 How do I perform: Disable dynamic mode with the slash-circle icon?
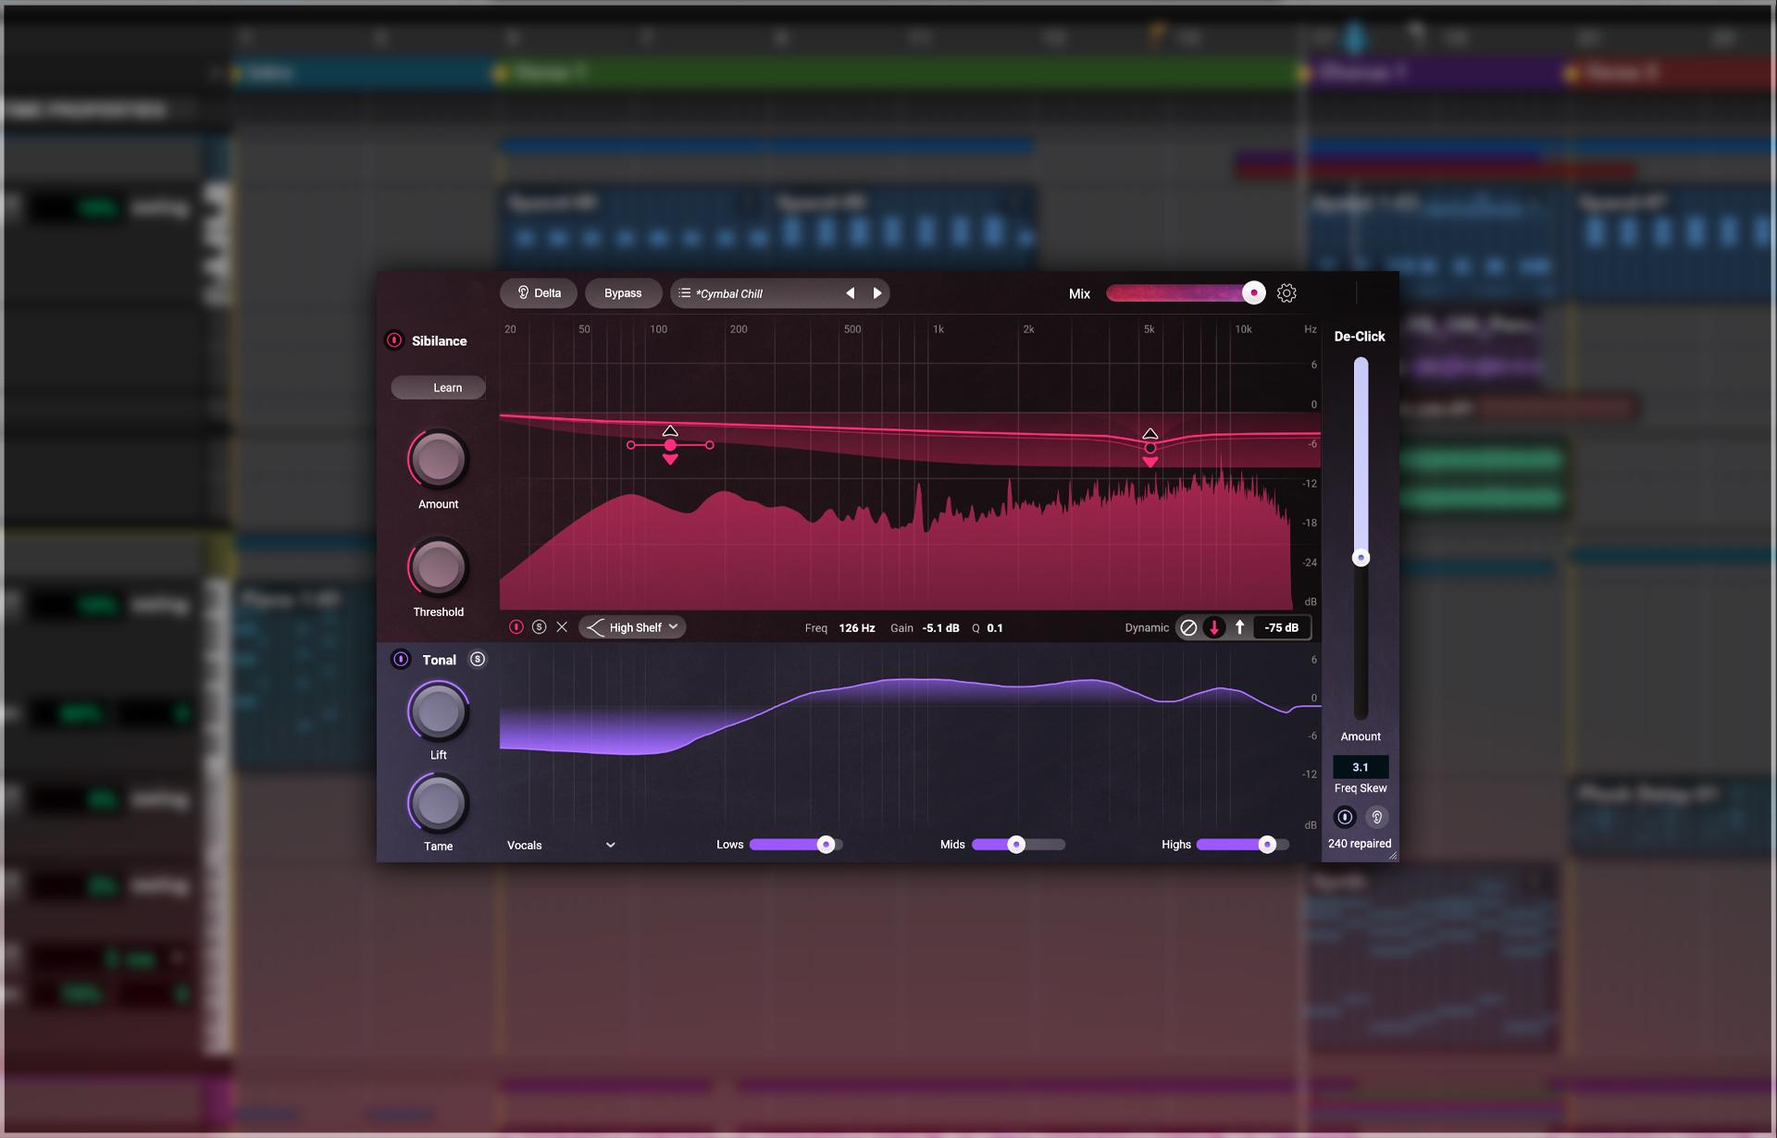[1189, 627]
